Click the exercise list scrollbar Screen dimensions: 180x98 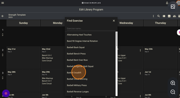pos(116,39)
